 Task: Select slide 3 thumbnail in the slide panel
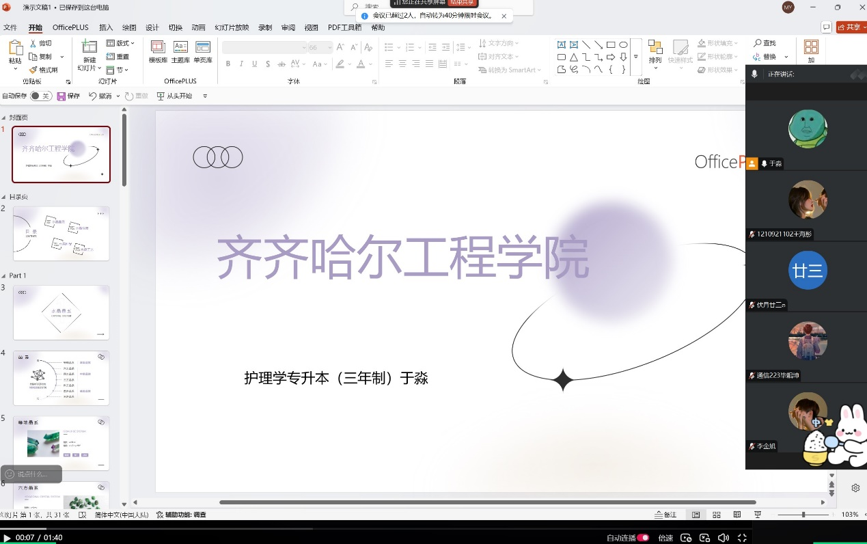(x=61, y=313)
